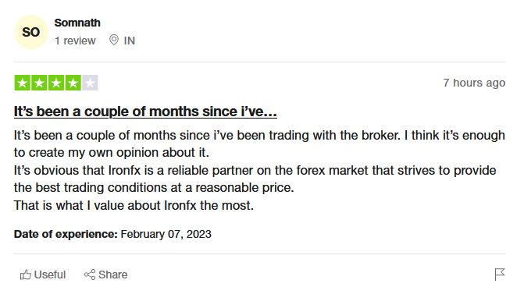The width and height of the screenshot is (524, 294).
Task: Click the Date of experience label
Action: (x=66, y=234)
